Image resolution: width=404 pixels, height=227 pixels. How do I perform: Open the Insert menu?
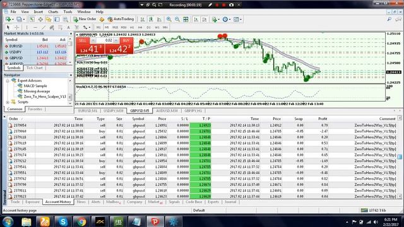38,12
